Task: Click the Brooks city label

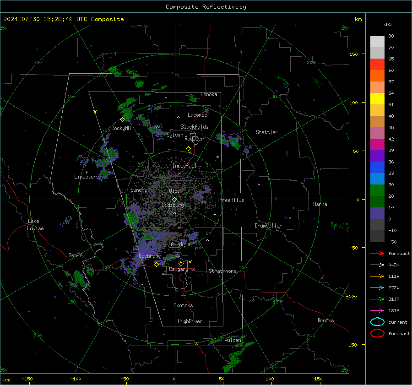Action: [325, 320]
